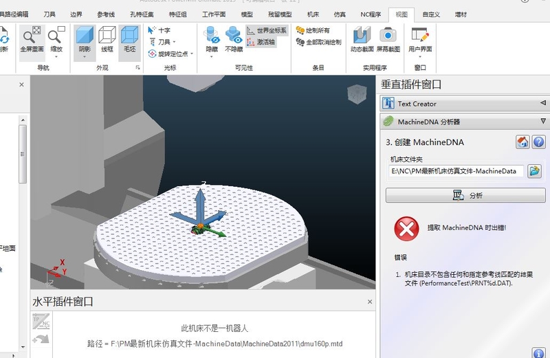Viewport: 550px width, 358px height.
Task: Click the 分析 analyse button
Action: (465, 195)
